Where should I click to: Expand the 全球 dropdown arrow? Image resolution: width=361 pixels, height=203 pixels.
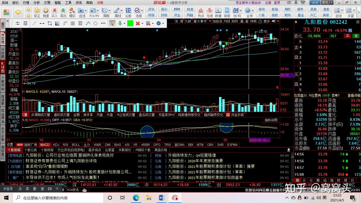(x=253, y=10)
